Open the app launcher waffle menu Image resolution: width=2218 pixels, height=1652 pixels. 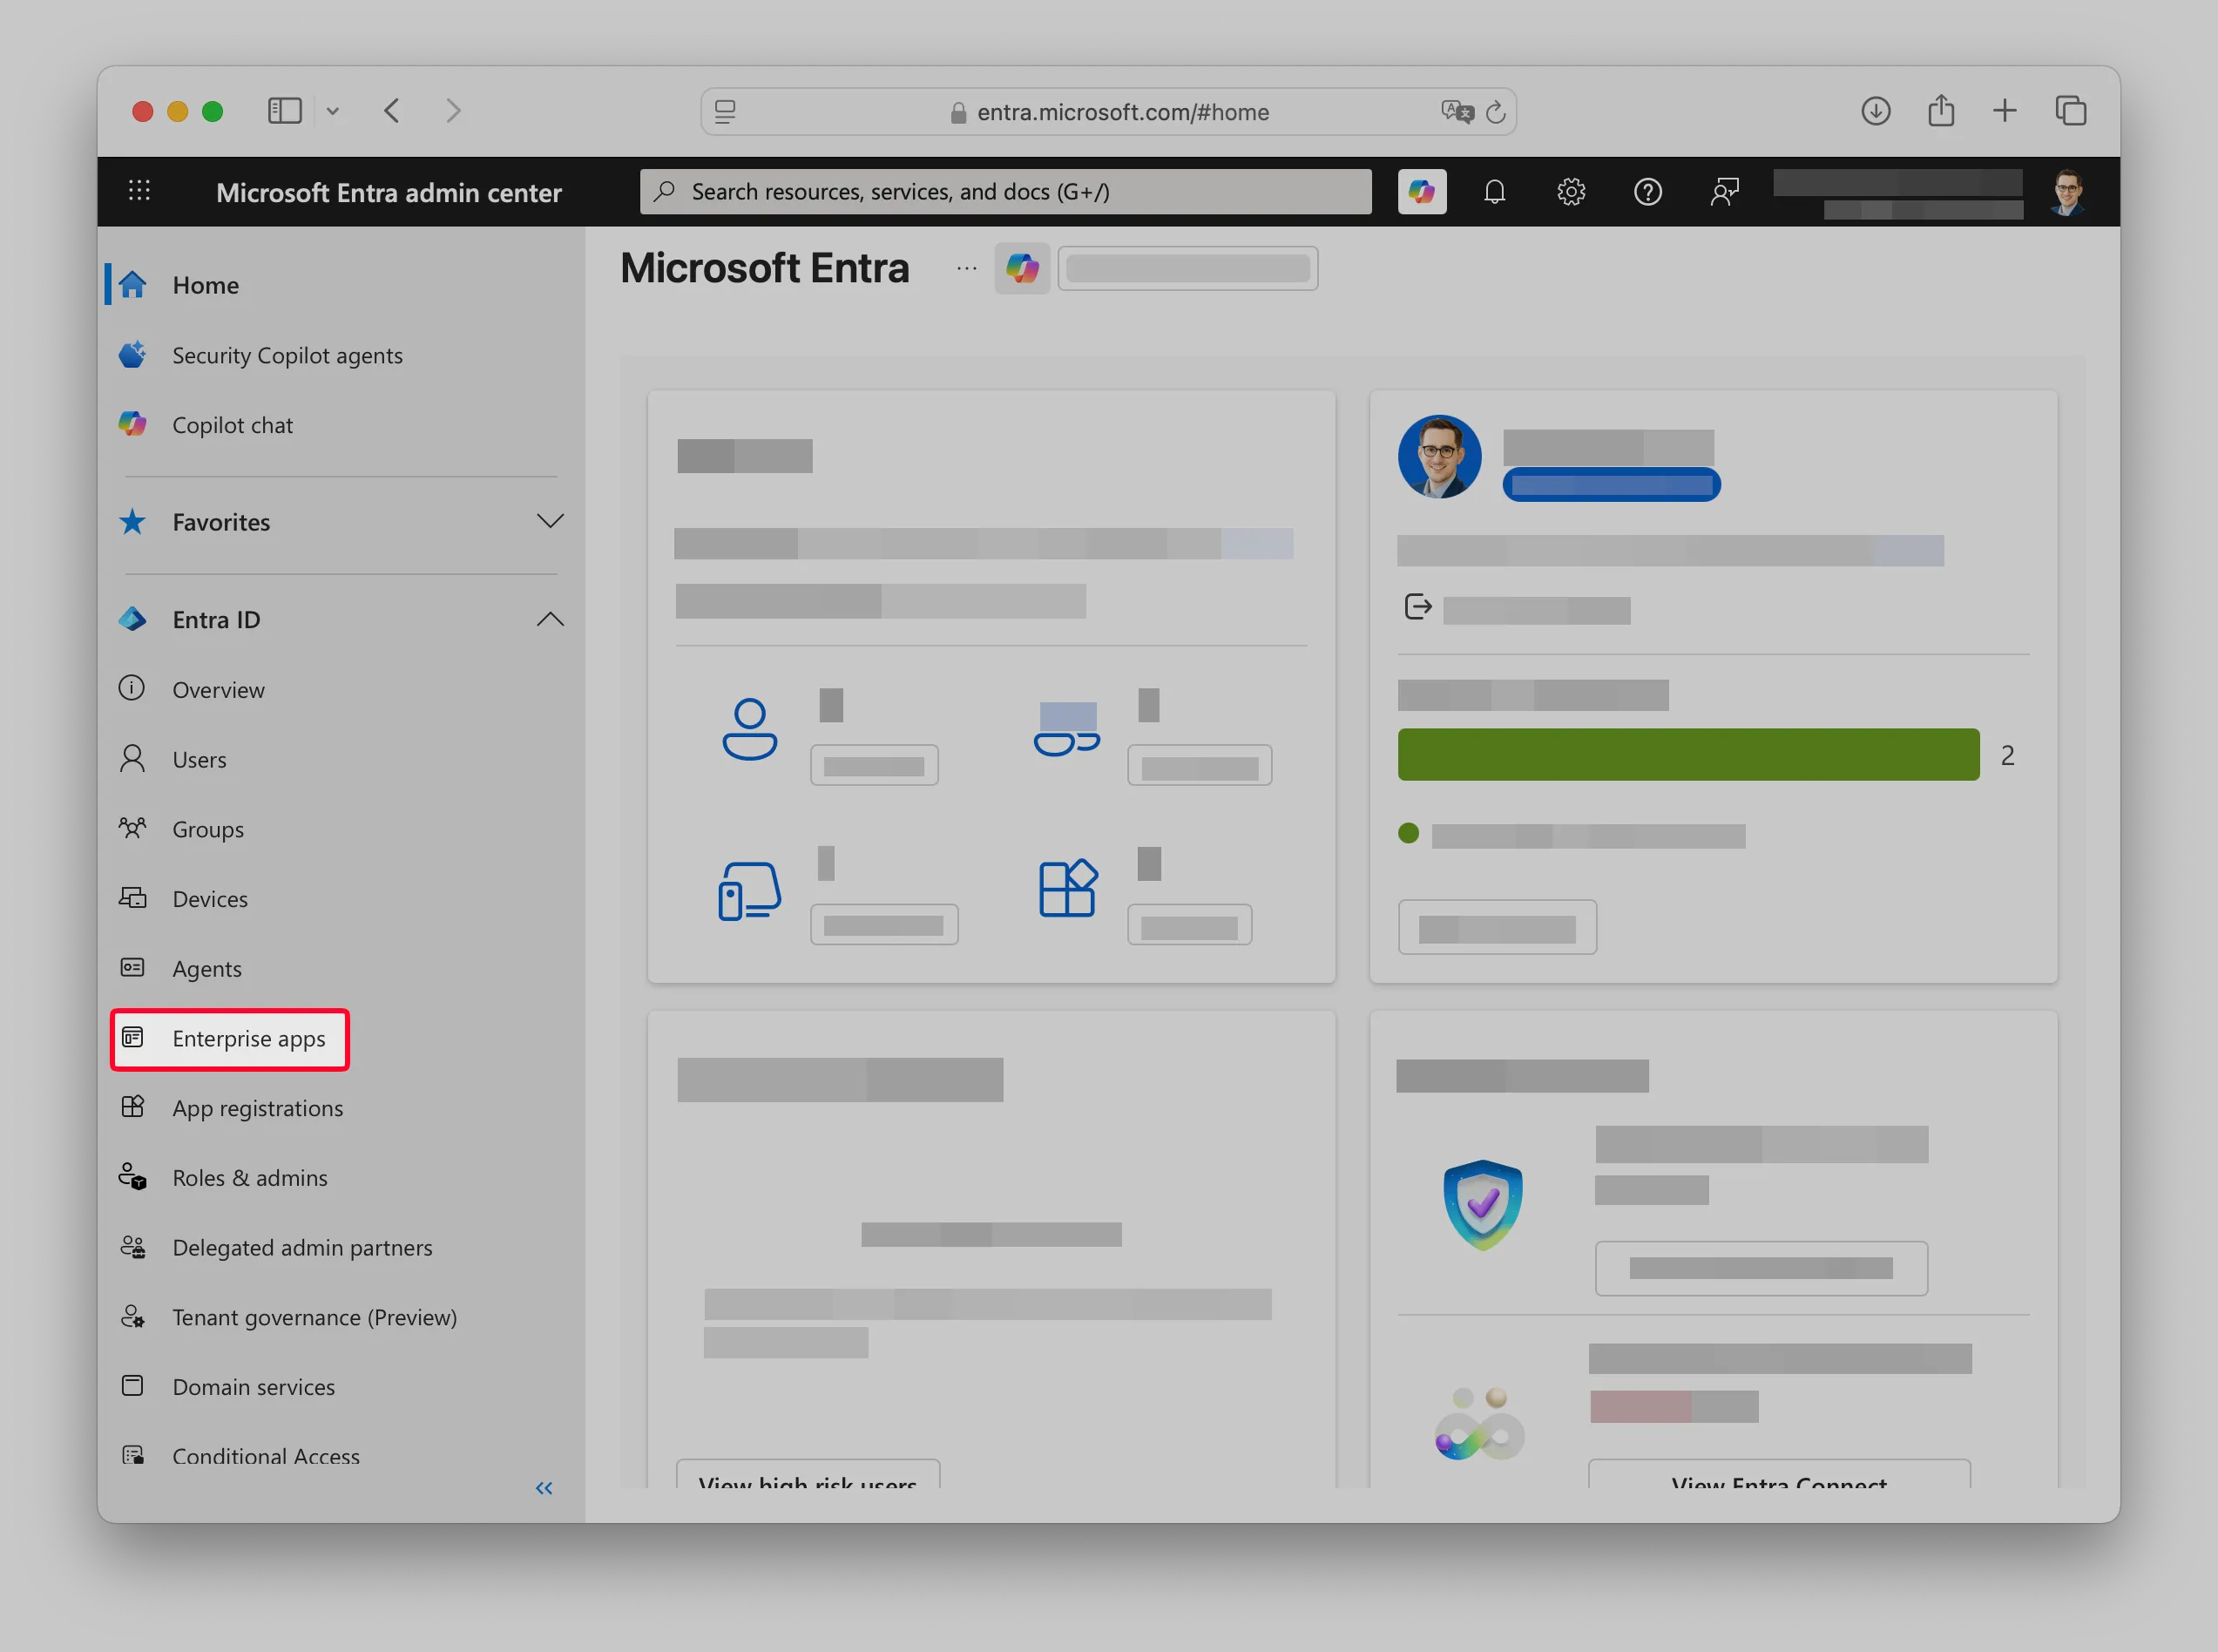coord(139,191)
